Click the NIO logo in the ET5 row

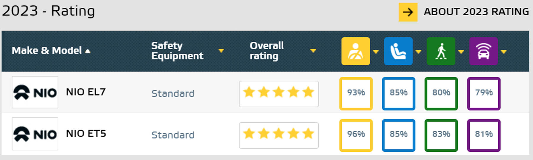(x=35, y=134)
